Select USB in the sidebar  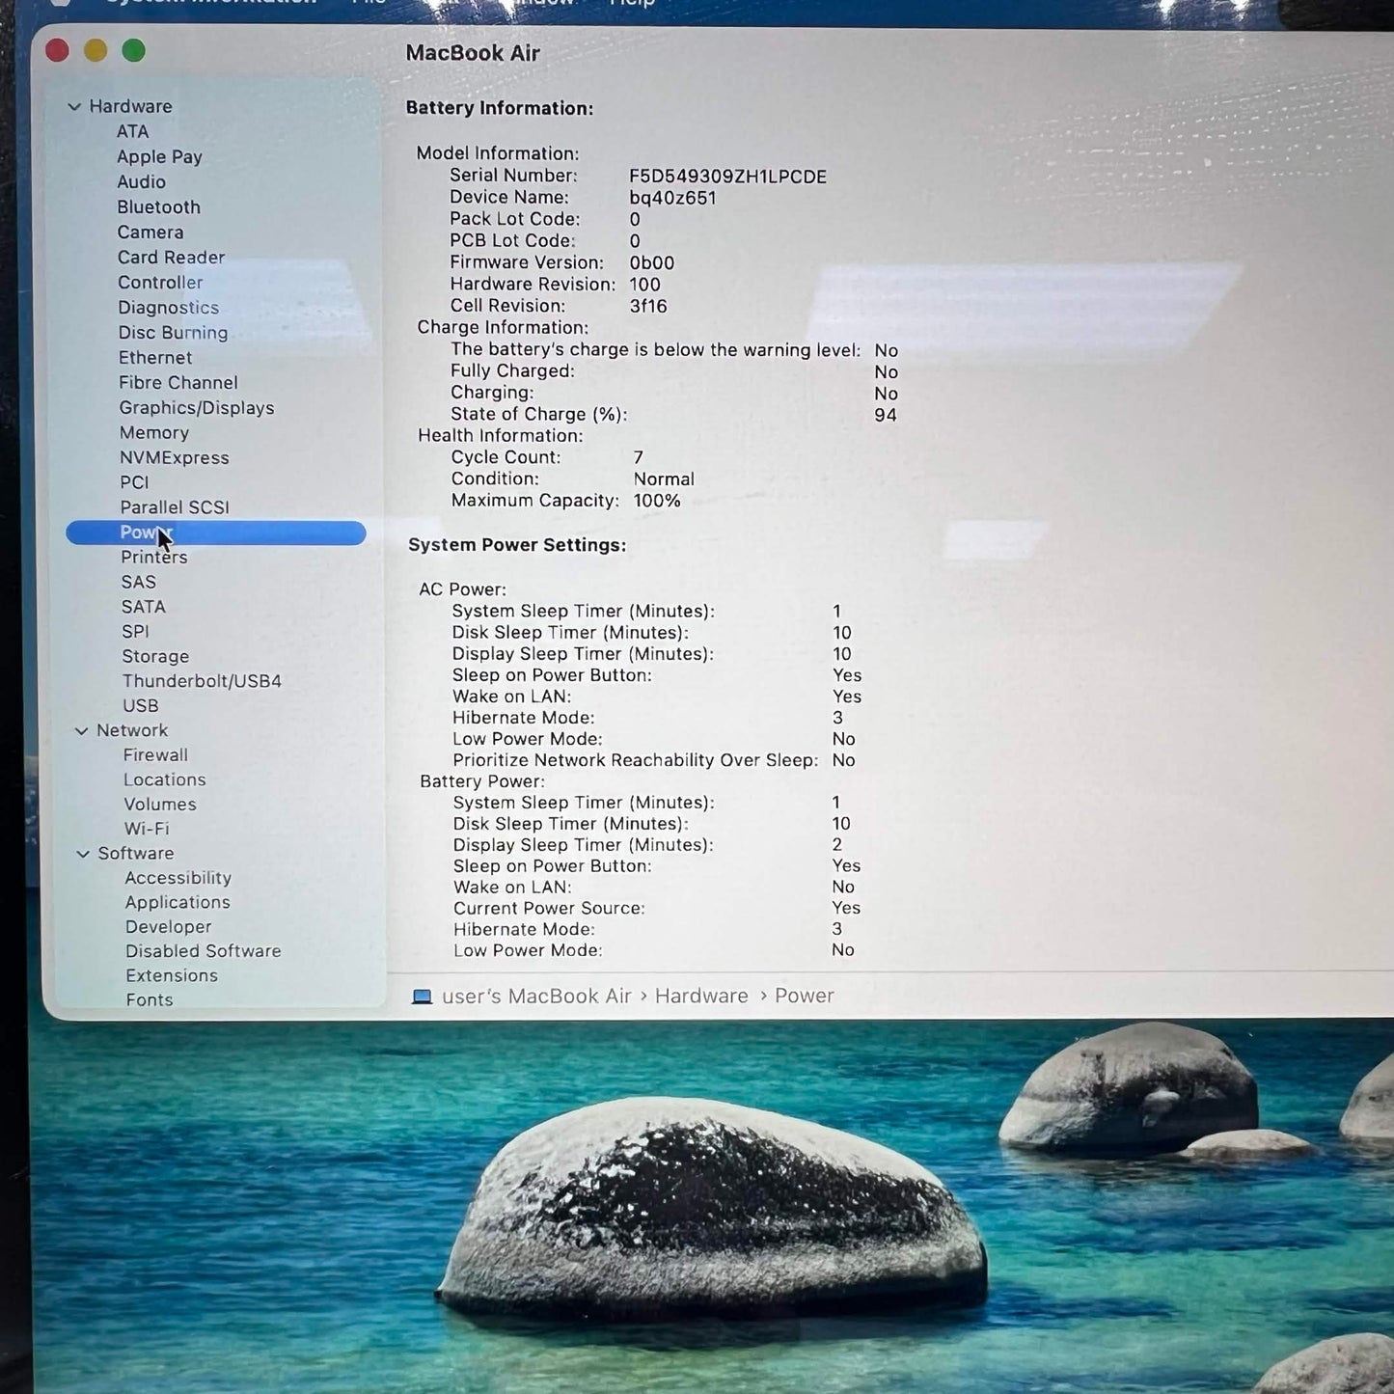pos(140,705)
